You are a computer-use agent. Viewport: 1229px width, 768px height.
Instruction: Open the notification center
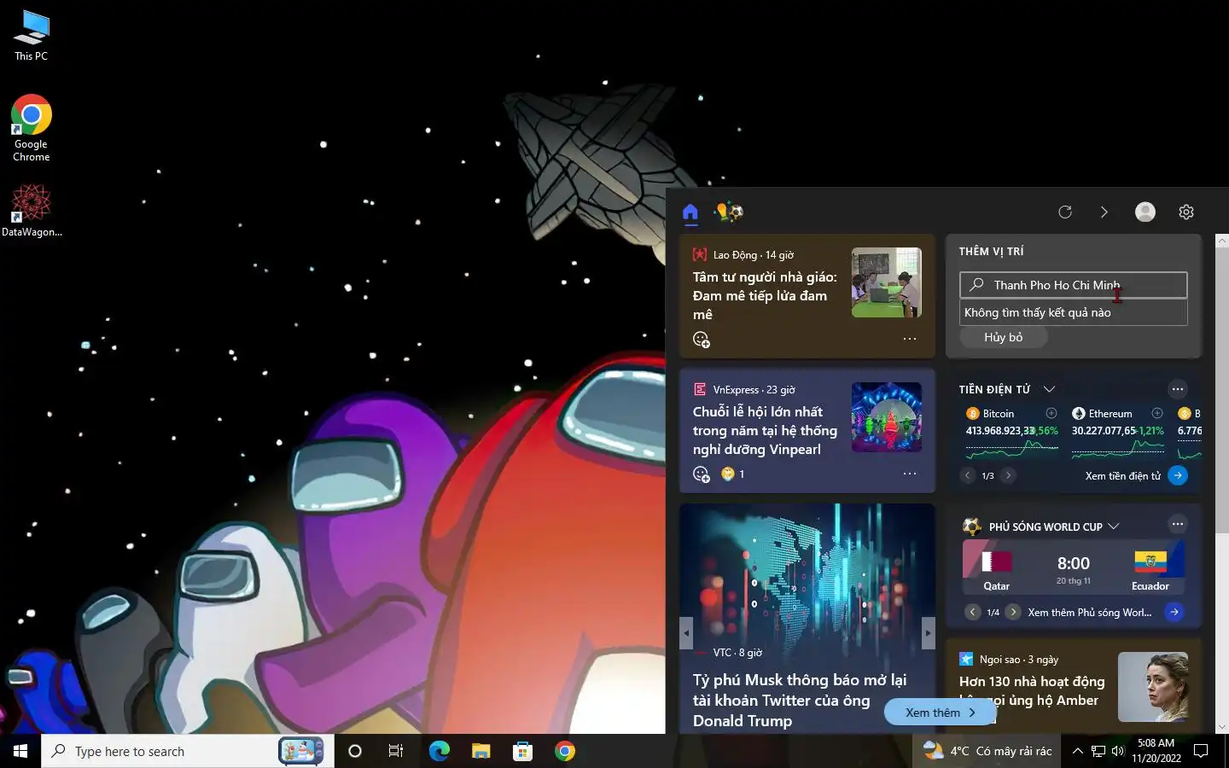tap(1201, 751)
